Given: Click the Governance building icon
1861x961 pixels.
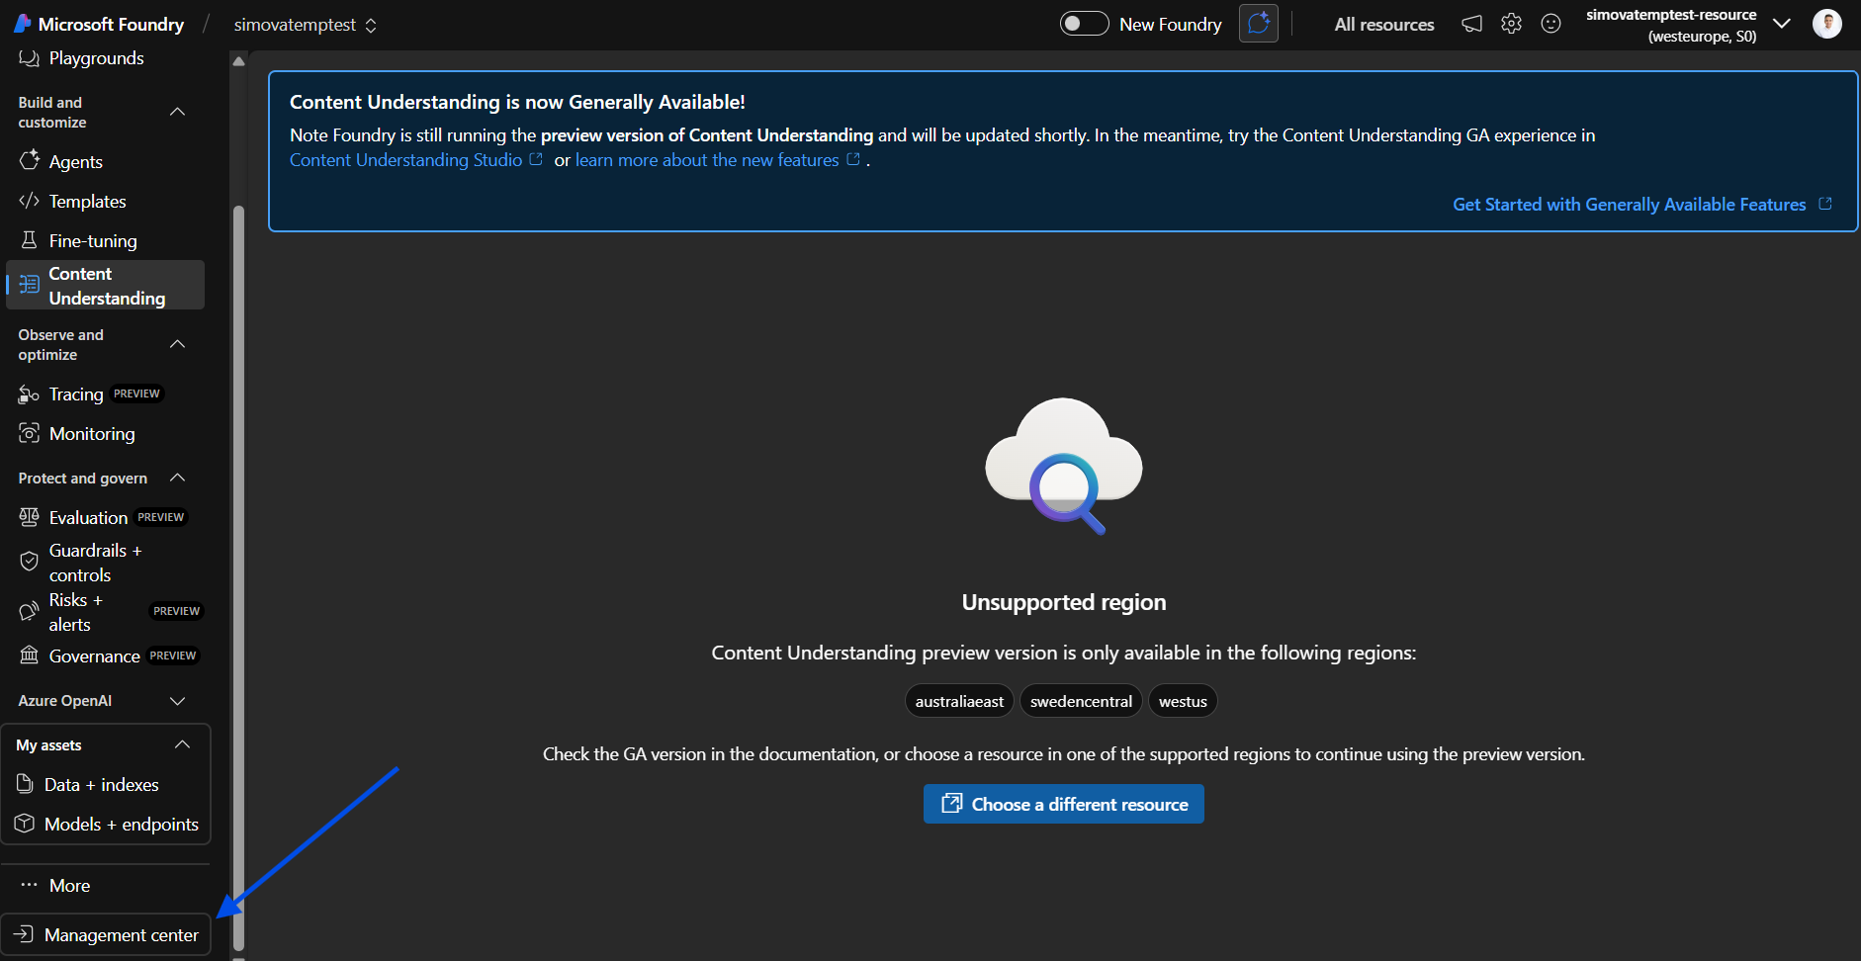Looking at the screenshot, I should coord(29,655).
